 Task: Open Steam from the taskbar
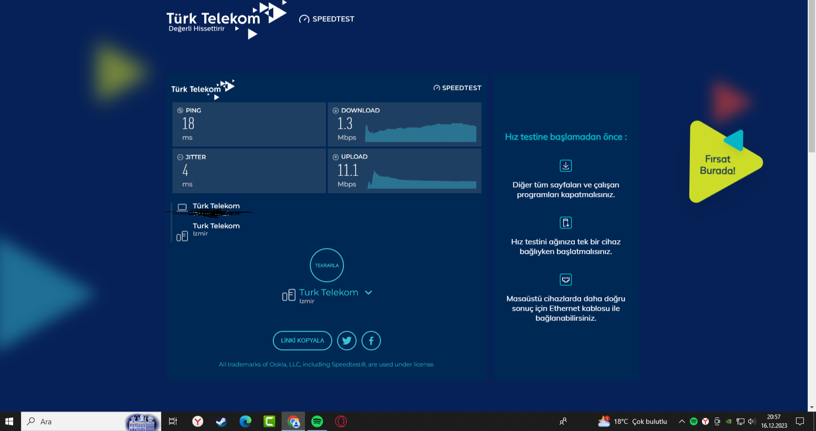[x=221, y=421]
